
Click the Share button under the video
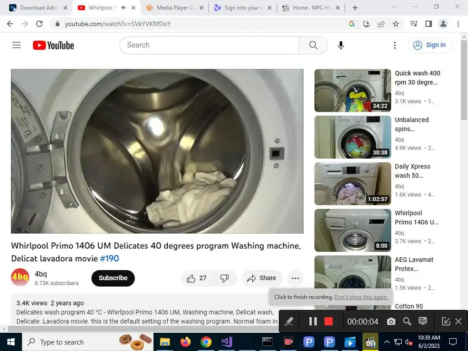pos(262,278)
